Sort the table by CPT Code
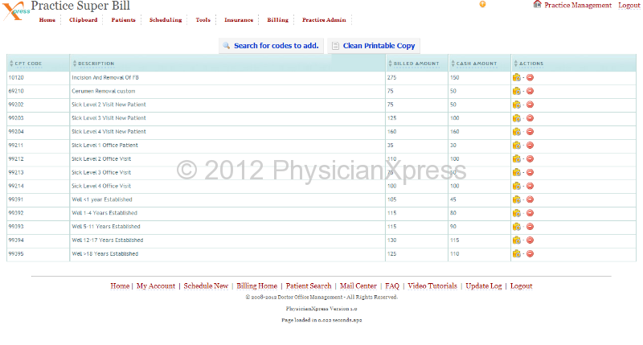 27,64
